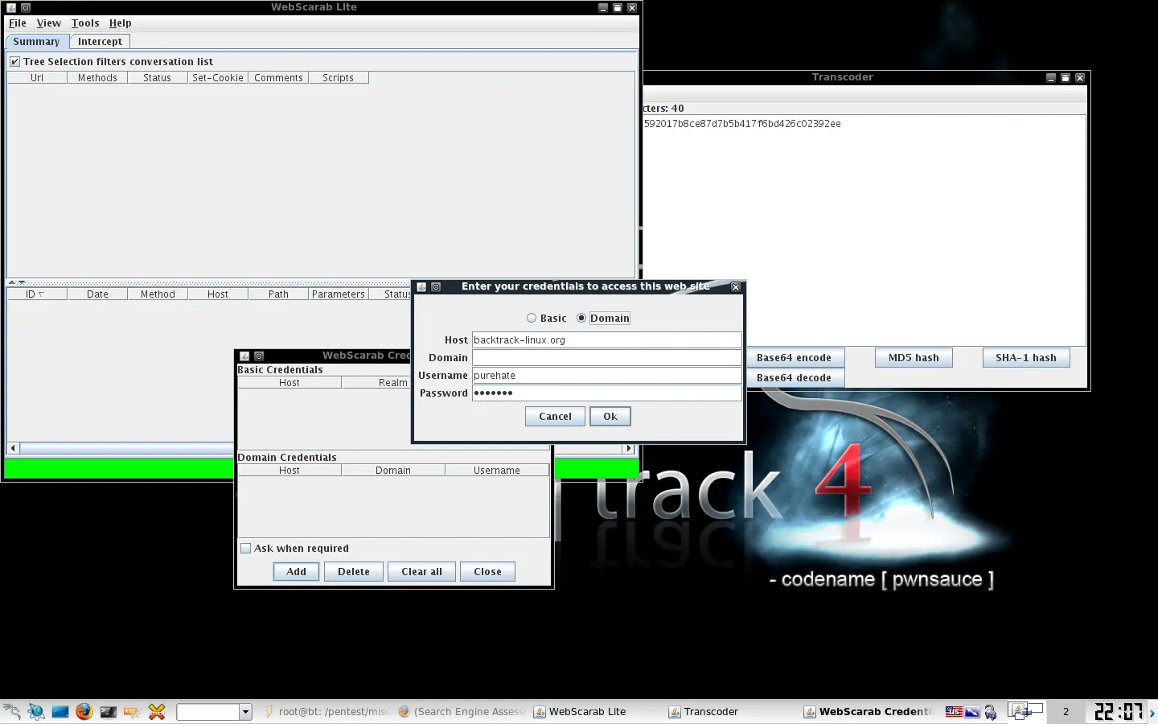Sort conversations by the ID column

(37, 294)
